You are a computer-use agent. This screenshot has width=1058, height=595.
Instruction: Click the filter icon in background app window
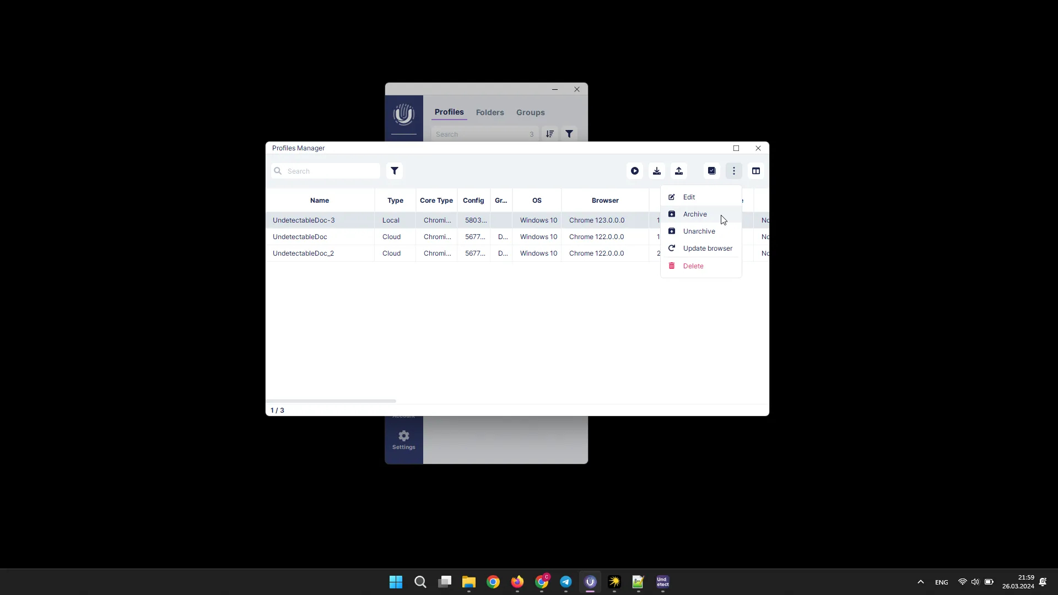point(570,134)
